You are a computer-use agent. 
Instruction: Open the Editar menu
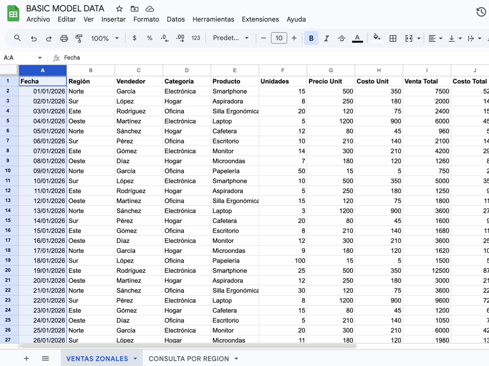67,20
